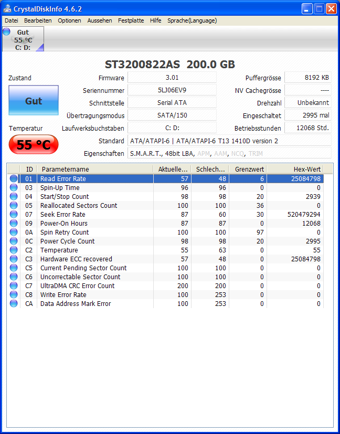Select the Reallocated Sectors Count row name
The height and width of the screenshot is (434, 340).
click(79, 205)
